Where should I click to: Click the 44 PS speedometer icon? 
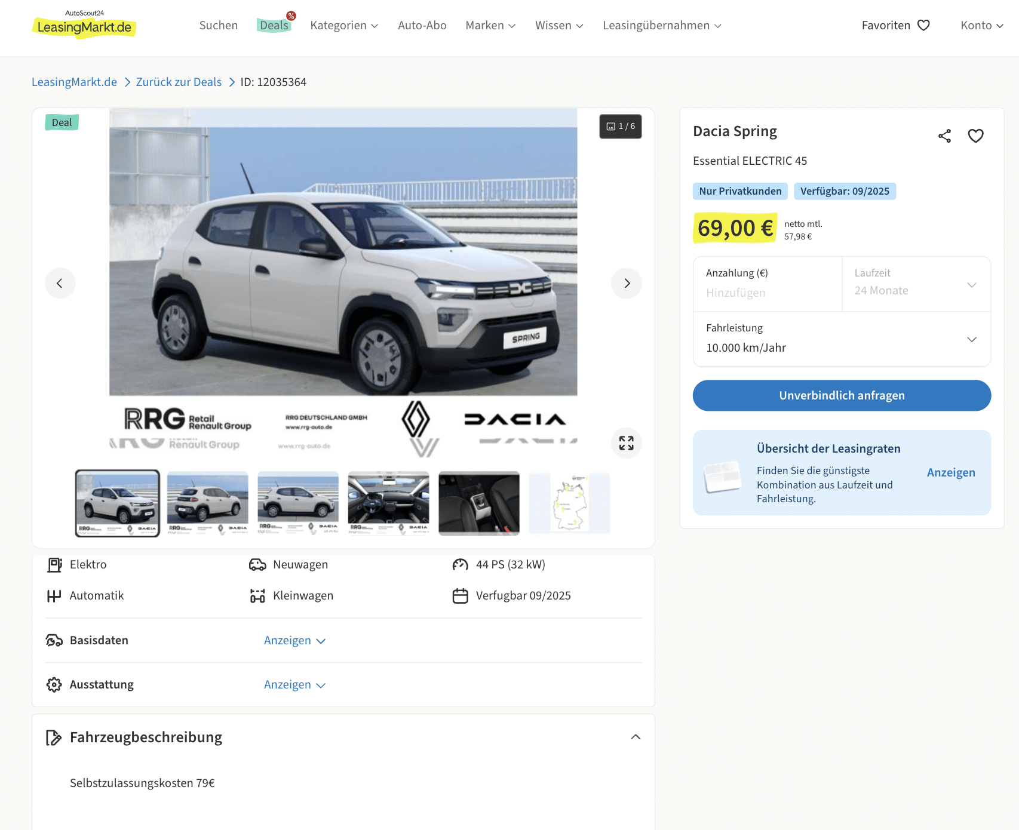(460, 564)
